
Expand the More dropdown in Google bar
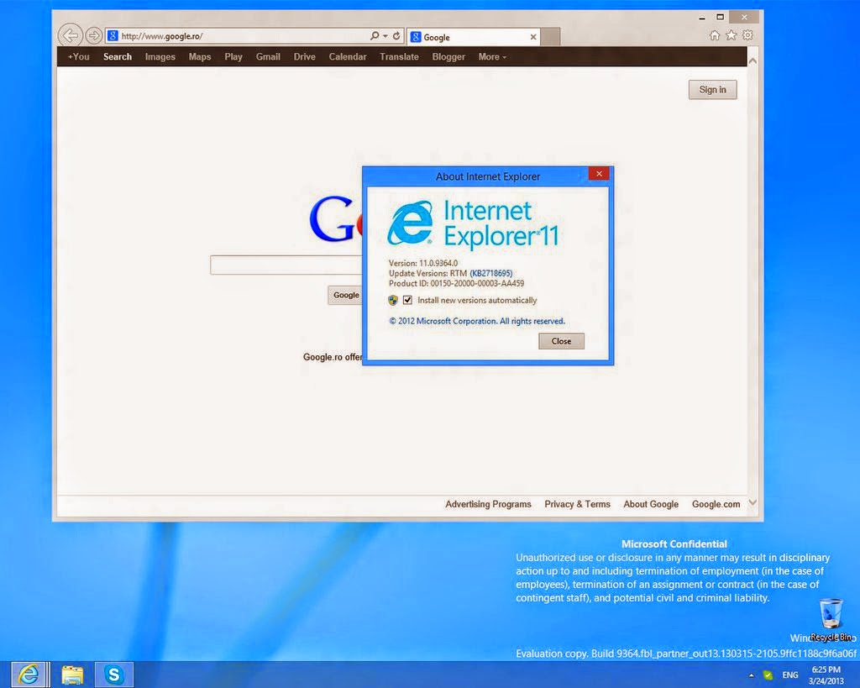pos(492,56)
